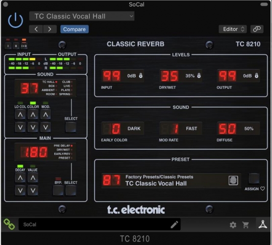Edit the SoCal name with pencil icon
Image resolution: width=272 pixels, height=245 pixels.
pyautogui.click(x=174, y=224)
